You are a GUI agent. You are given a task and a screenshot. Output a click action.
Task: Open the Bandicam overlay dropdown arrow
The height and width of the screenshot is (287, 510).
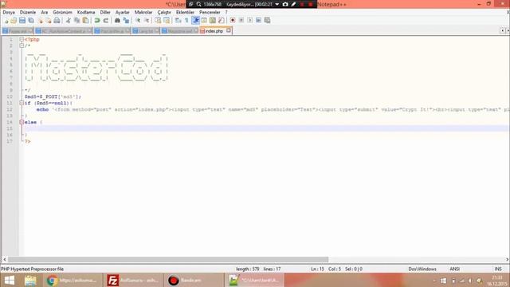pos(277,4)
